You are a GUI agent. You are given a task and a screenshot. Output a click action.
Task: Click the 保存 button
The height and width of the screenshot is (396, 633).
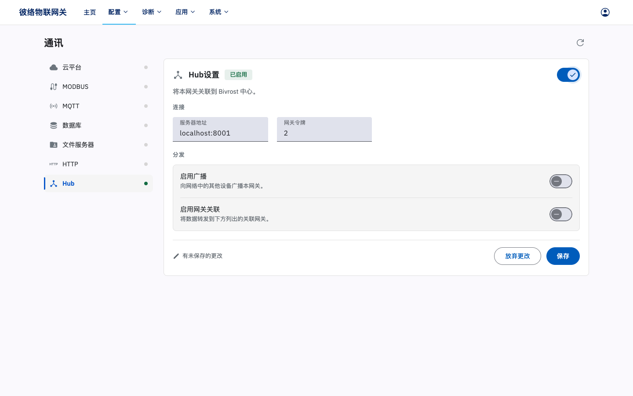coord(563,256)
